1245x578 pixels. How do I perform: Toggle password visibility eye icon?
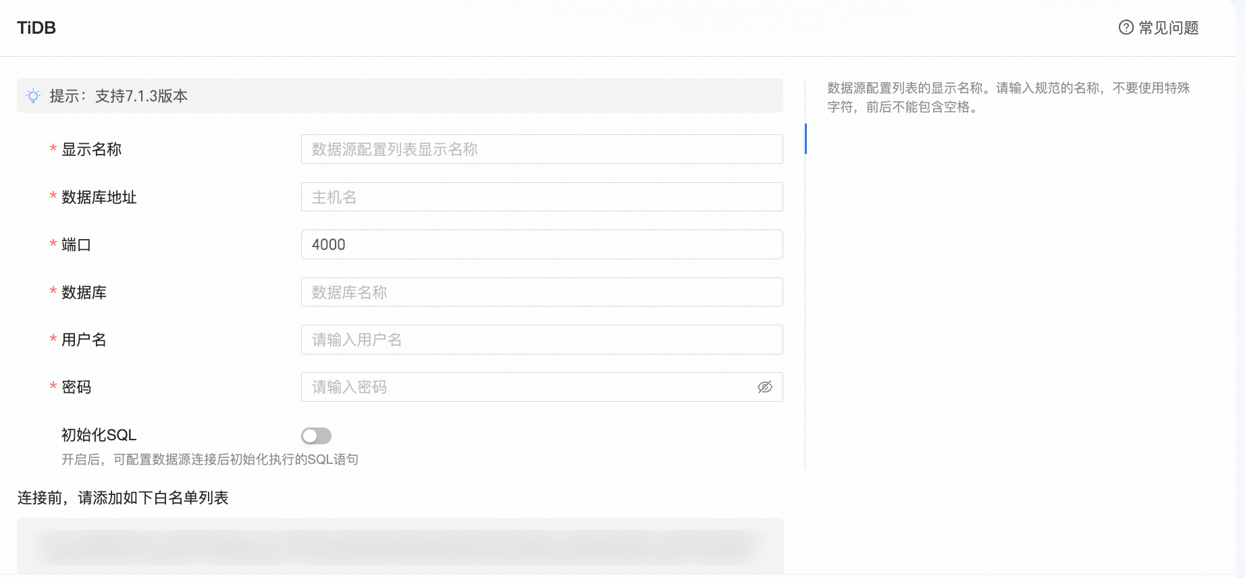pyautogui.click(x=765, y=387)
